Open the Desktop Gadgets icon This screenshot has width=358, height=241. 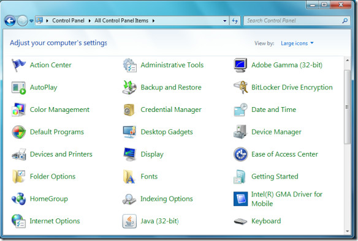tap(129, 132)
